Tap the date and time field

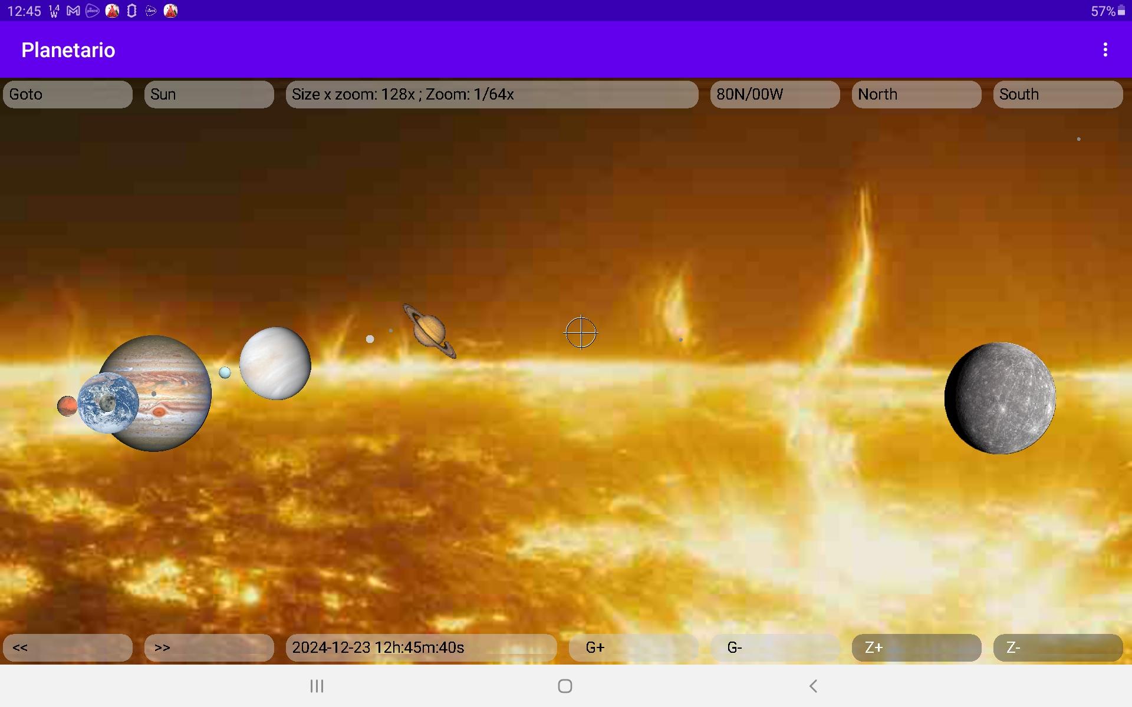point(421,647)
